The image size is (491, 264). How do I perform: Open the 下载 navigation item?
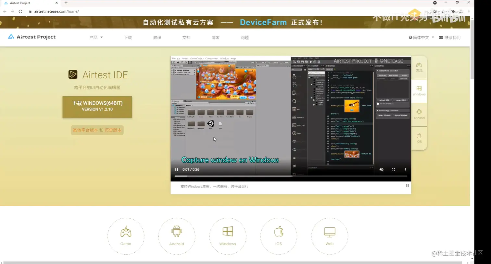pyautogui.click(x=128, y=38)
